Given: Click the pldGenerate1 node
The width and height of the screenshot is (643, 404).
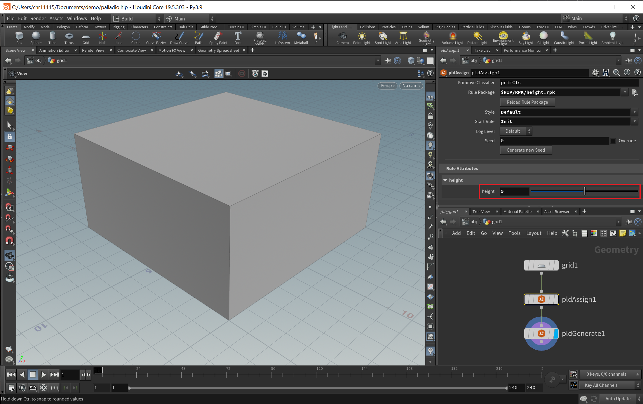Looking at the screenshot, I should click(x=541, y=333).
